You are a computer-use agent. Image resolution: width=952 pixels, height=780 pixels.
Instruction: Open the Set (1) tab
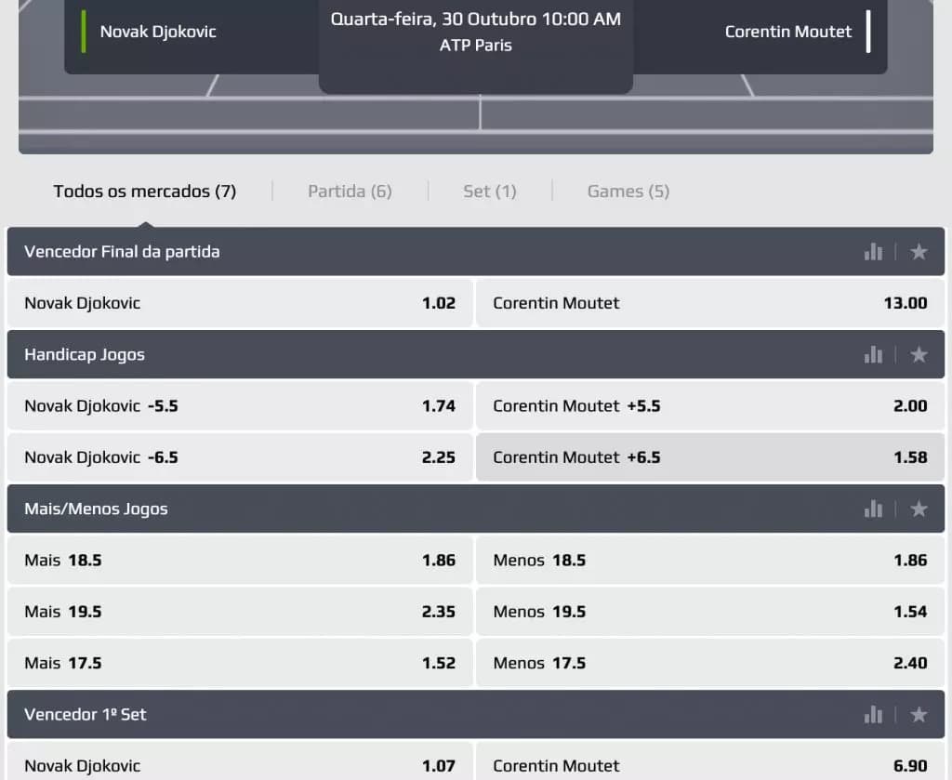tap(489, 192)
